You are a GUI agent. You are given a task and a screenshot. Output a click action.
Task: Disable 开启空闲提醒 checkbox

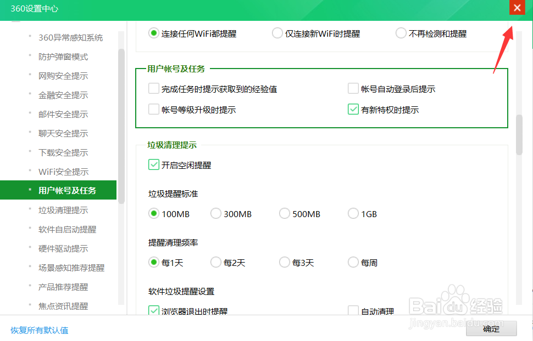[x=154, y=165]
